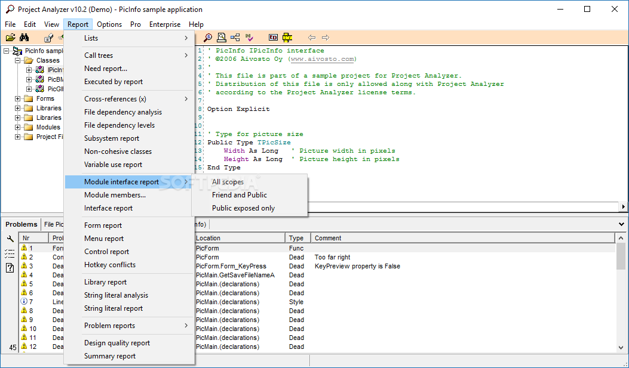Click the forward arrow navigation icon
This screenshot has height=368, width=629.
pyautogui.click(x=326, y=38)
